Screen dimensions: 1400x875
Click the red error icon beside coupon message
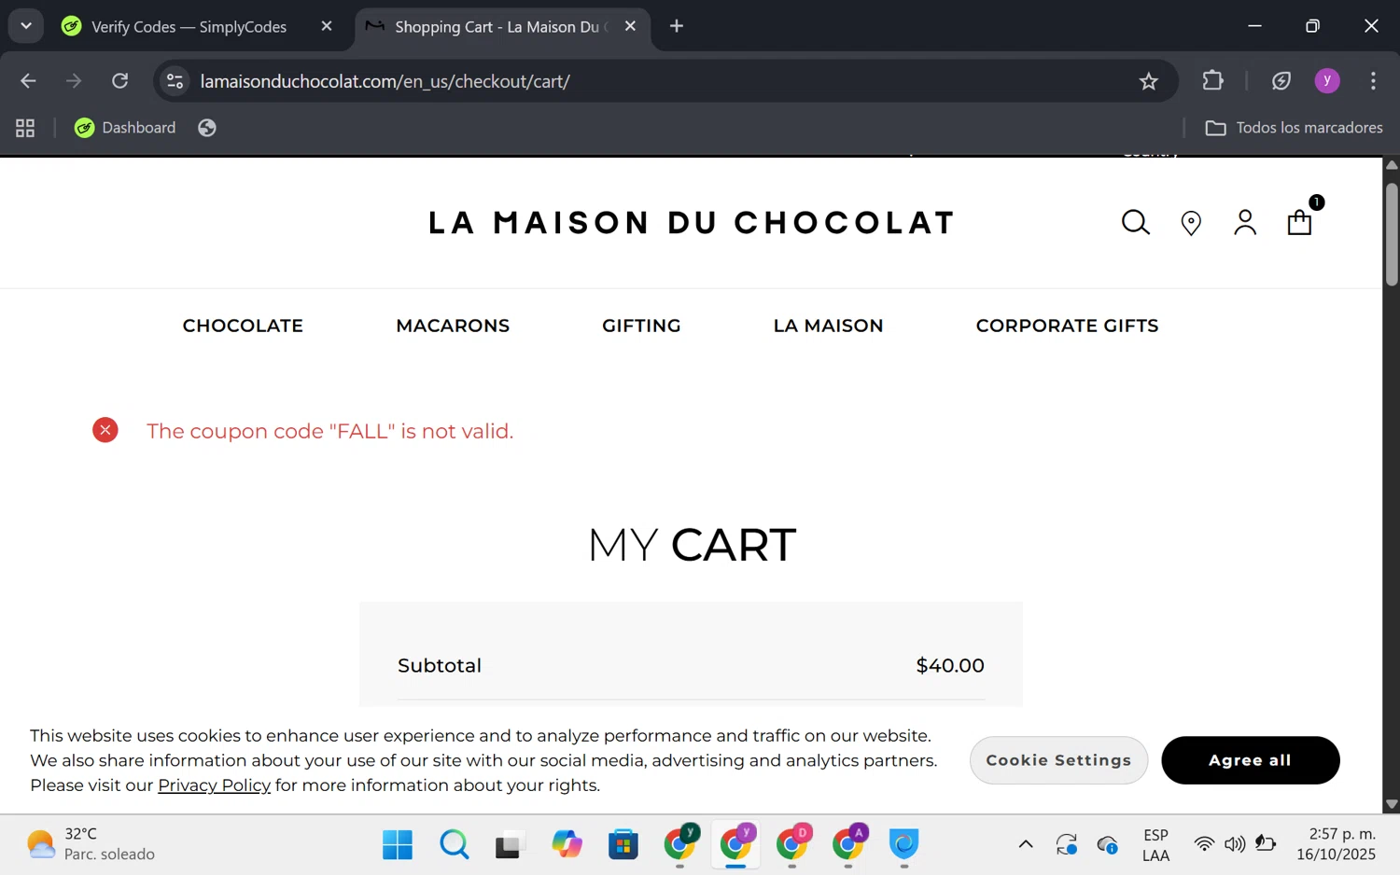pyautogui.click(x=105, y=430)
